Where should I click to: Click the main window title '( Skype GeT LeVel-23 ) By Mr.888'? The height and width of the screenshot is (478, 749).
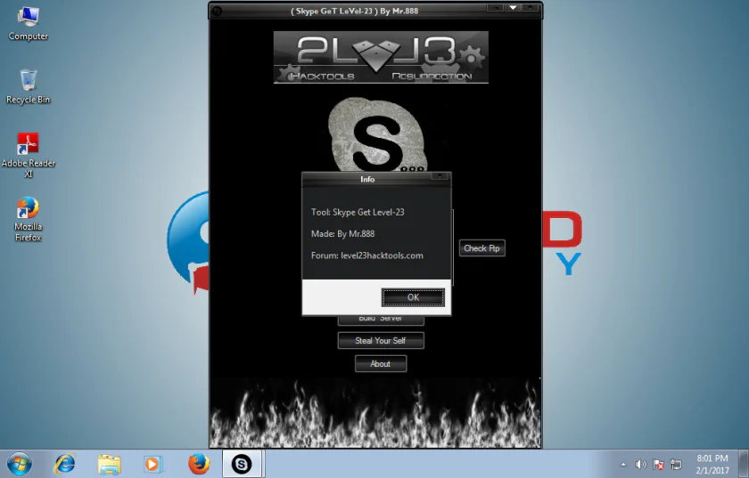[355, 11]
